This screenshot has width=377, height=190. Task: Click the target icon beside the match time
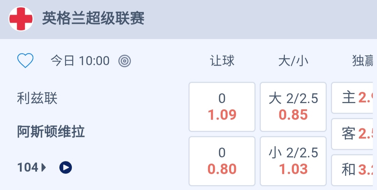(x=125, y=61)
